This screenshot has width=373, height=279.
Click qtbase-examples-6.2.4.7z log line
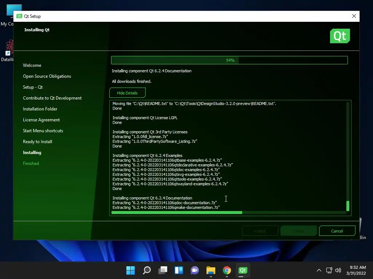[x=167, y=160]
